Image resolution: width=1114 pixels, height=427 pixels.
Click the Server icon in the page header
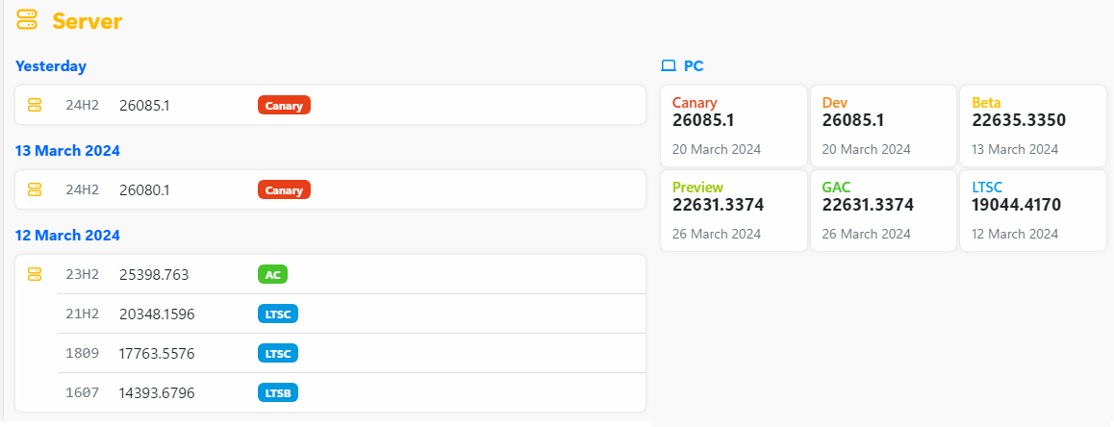(x=27, y=20)
